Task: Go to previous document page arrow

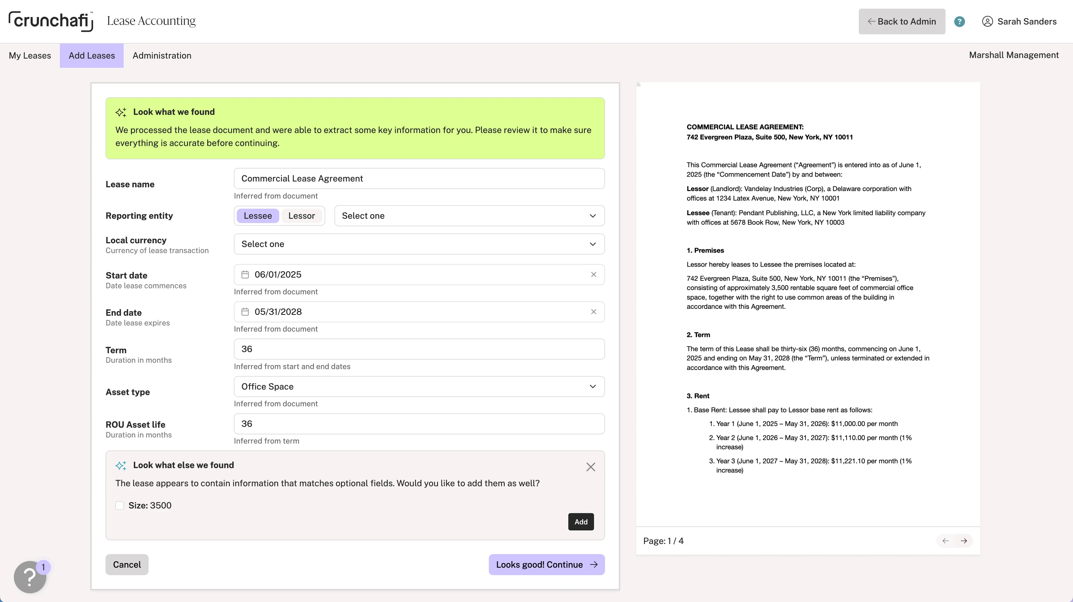Action: [x=946, y=541]
